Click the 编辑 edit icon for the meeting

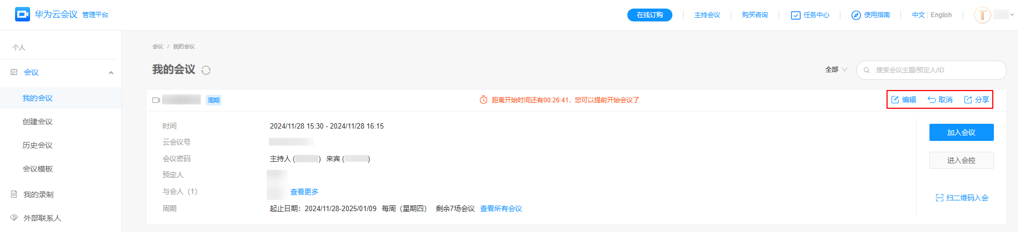click(895, 100)
